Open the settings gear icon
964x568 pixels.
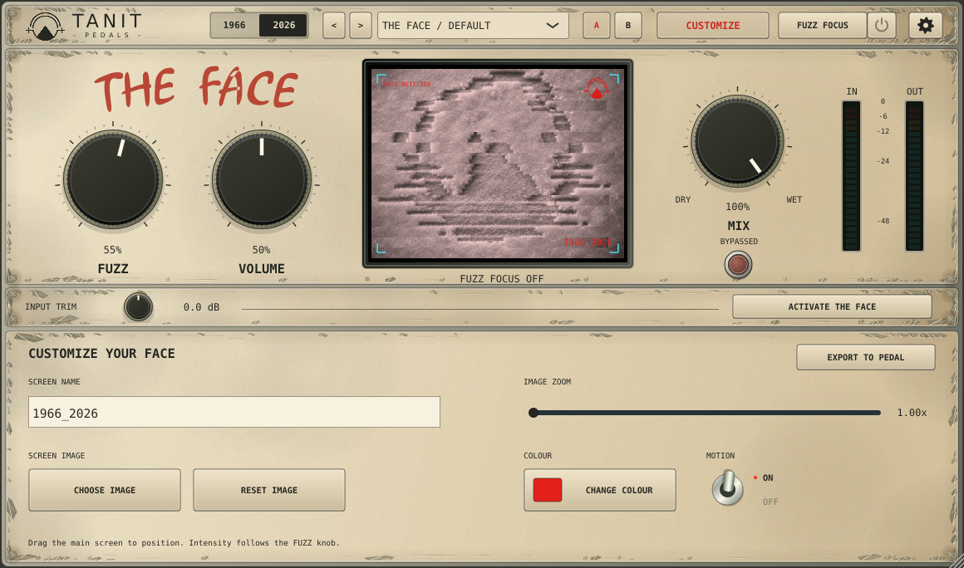925,25
